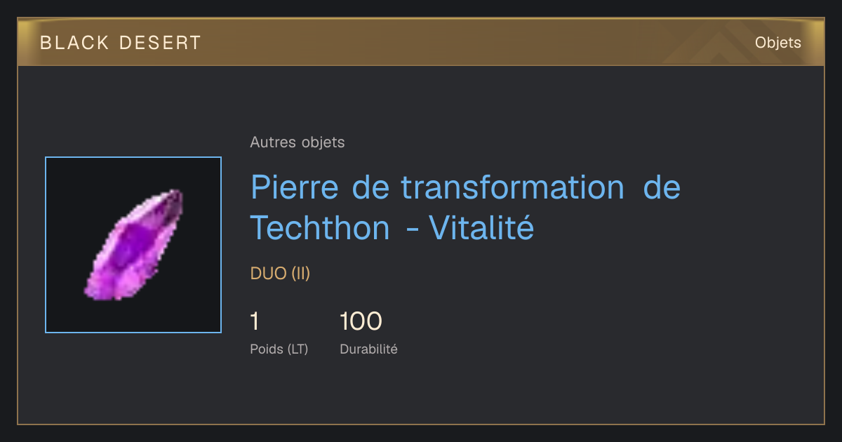Click the Durabilité label
Image resolution: width=842 pixels, height=442 pixels.
[x=369, y=349]
